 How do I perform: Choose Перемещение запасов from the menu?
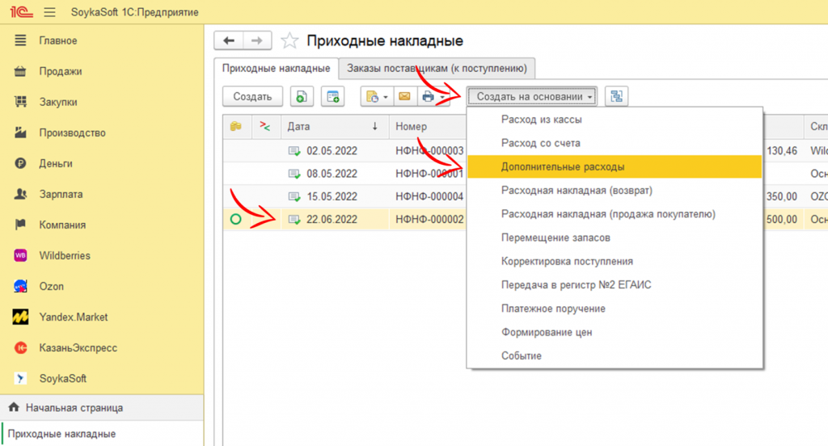click(x=556, y=238)
